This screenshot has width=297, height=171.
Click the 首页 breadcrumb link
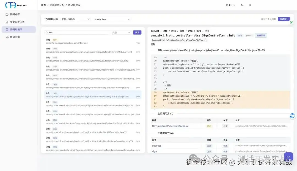click(x=43, y=5)
